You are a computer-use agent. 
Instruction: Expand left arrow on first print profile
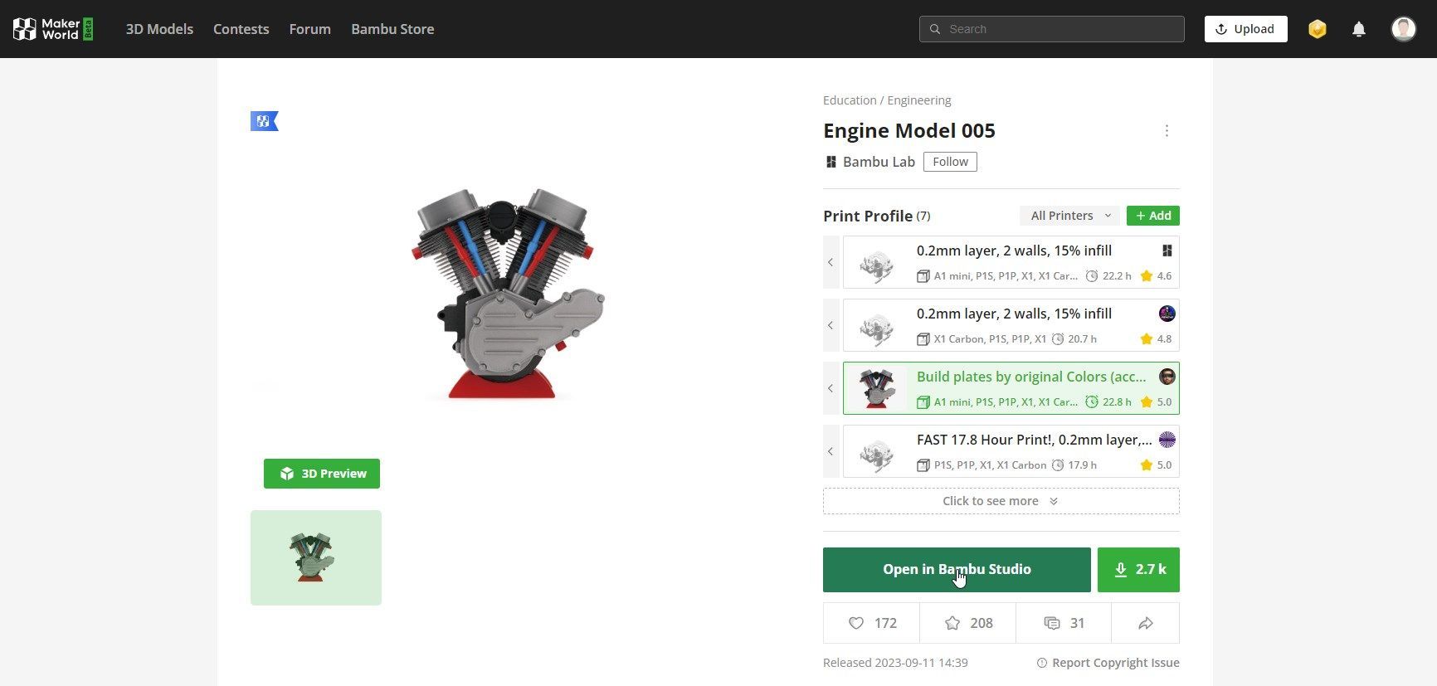click(x=831, y=262)
